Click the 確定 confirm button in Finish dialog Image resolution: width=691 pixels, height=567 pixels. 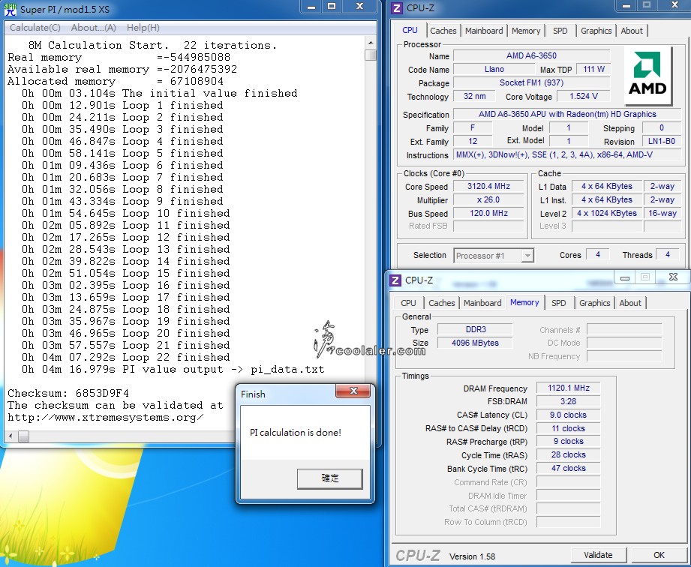(x=329, y=478)
